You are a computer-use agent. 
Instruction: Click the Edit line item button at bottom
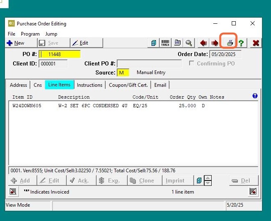[52, 180]
